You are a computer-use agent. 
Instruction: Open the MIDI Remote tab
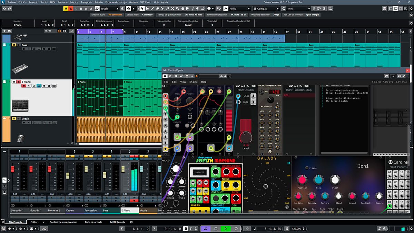pos(118,222)
